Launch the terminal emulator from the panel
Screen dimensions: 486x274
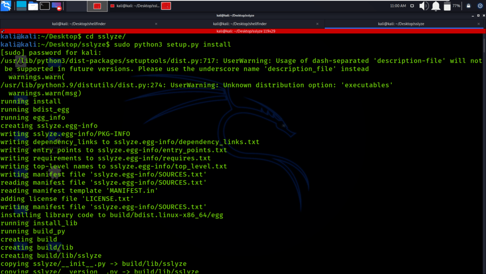click(45, 5)
